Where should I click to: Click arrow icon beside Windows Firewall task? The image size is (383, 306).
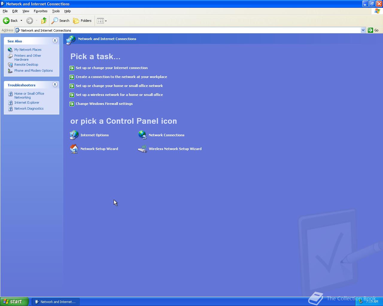[72, 104]
